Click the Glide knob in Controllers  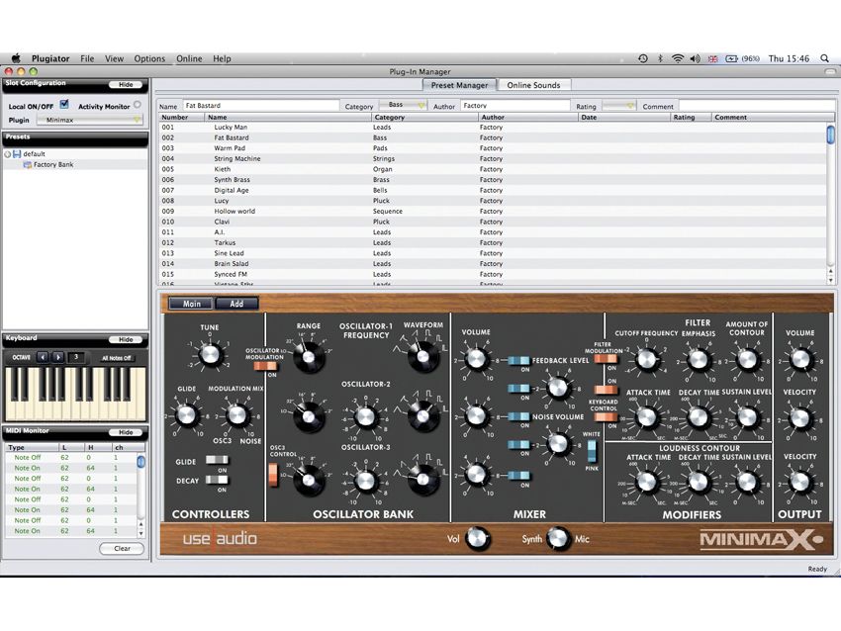186,415
